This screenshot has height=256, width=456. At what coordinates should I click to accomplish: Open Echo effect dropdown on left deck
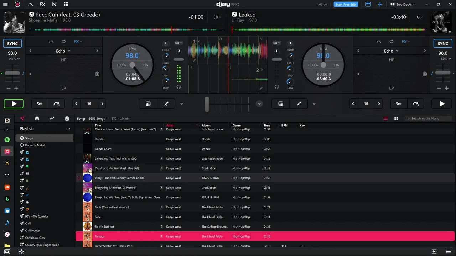pyautogui.click(x=63, y=51)
